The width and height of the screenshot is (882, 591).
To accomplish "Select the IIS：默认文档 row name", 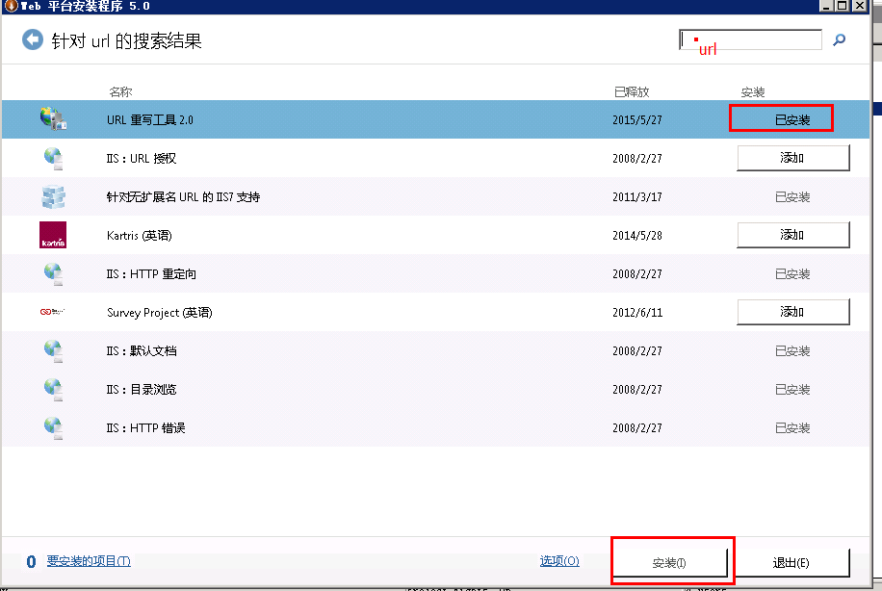I will point(142,351).
